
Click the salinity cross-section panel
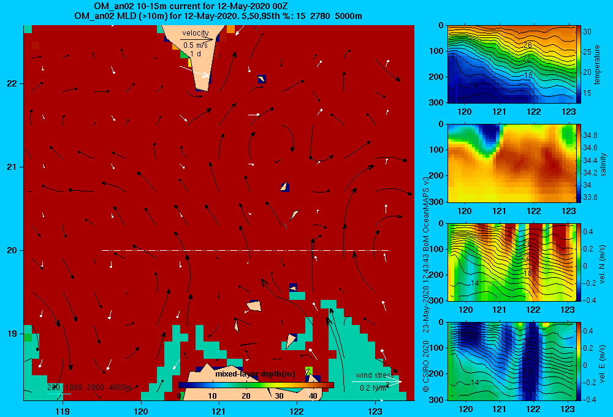(512, 163)
